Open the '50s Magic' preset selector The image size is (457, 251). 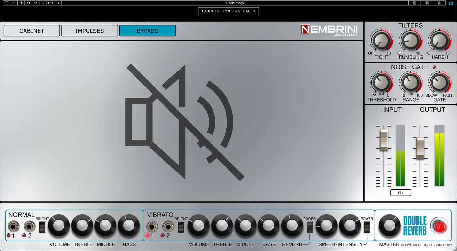[x=235, y=3]
